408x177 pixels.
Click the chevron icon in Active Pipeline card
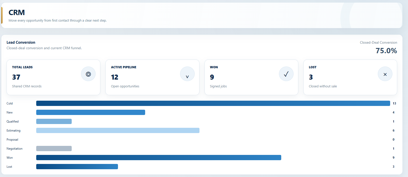point(187,74)
